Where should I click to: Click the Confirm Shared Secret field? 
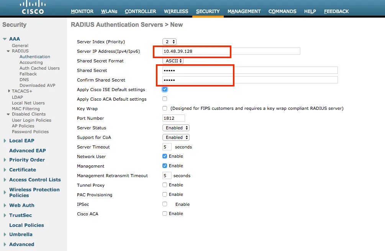coord(250,80)
